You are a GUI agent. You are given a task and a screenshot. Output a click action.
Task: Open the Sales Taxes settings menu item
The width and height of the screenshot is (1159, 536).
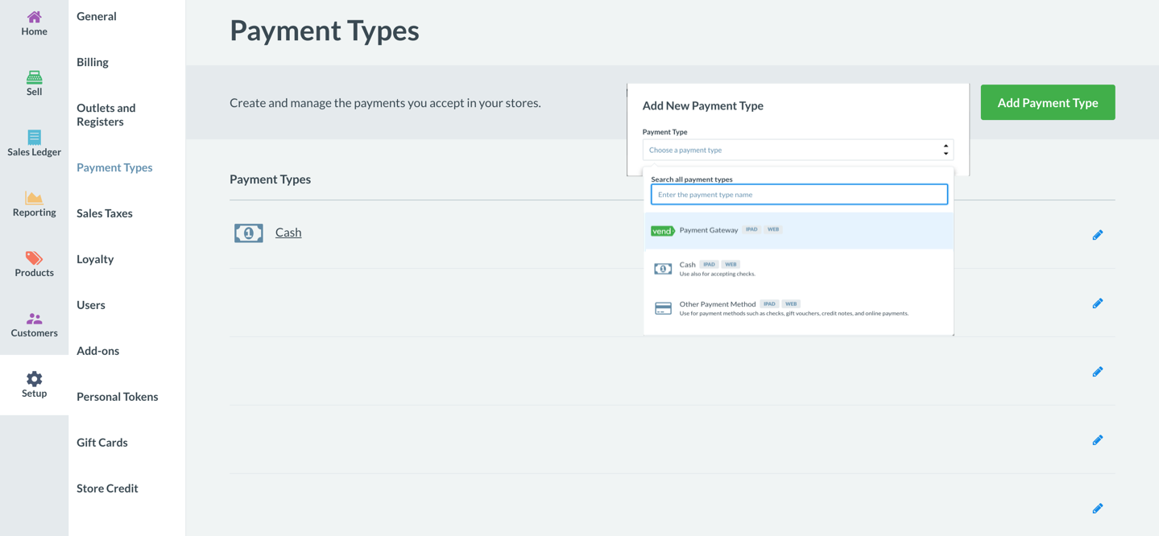point(105,213)
